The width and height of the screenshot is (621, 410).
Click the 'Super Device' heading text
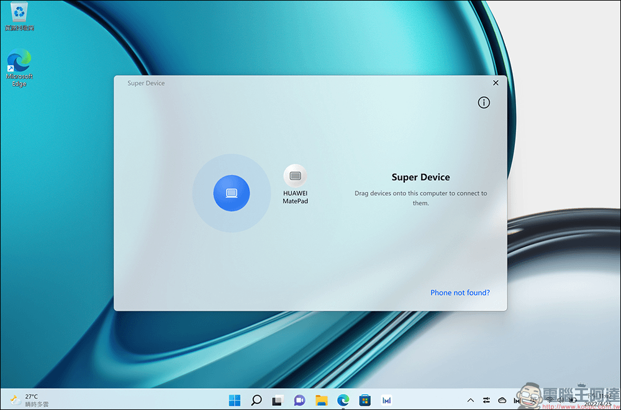pyautogui.click(x=420, y=177)
